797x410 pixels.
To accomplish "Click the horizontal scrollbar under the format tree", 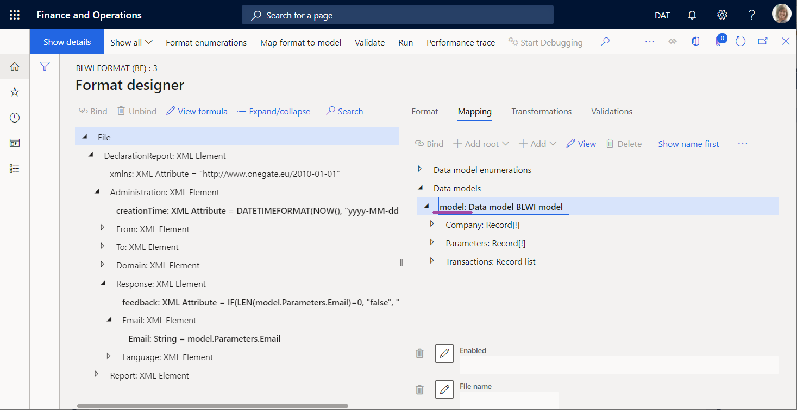I will pos(213,405).
